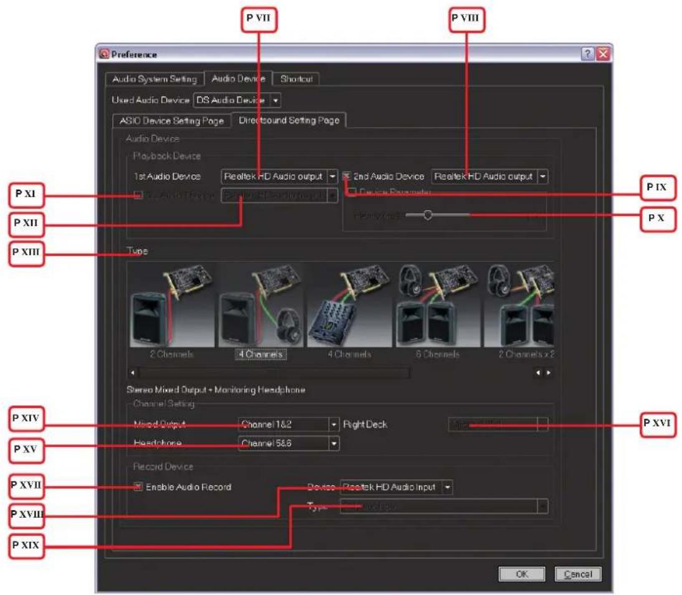Open the Shortcut tab
The image size is (682, 595).
[x=296, y=79]
